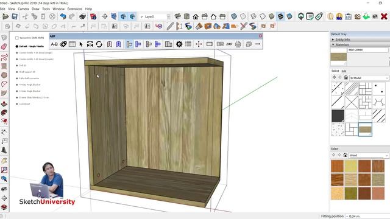This screenshot has width=390, height=219.
Task: Switch to the Edit tab in Materials
Action: pyautogui.click(x=344, y=71)
